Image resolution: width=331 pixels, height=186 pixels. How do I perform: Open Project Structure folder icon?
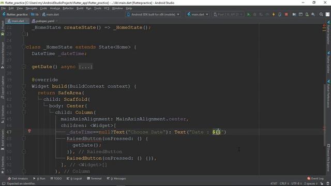tap(294, 14)
